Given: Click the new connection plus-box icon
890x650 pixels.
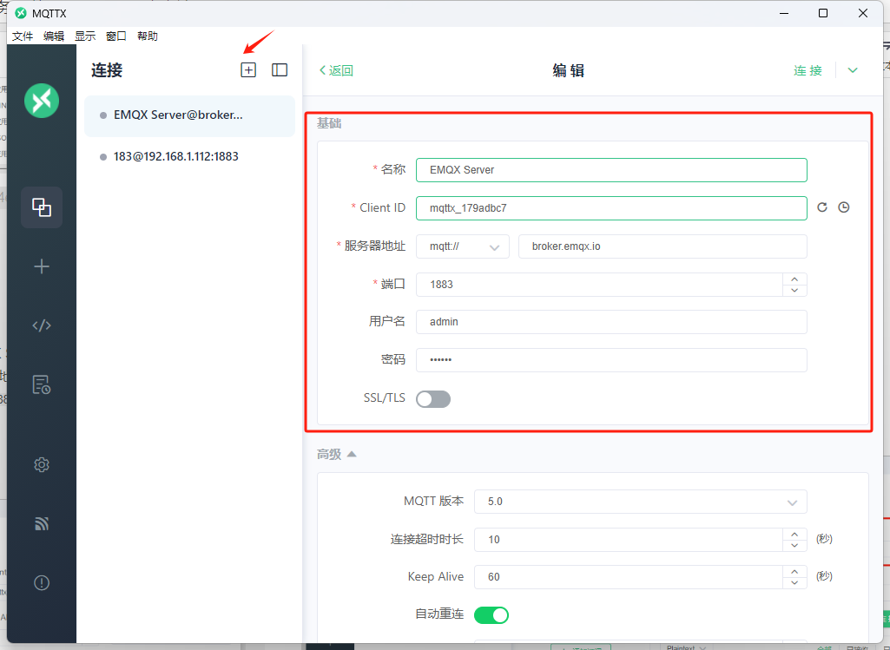Looking at the screenshot, I should click(248, 69).
